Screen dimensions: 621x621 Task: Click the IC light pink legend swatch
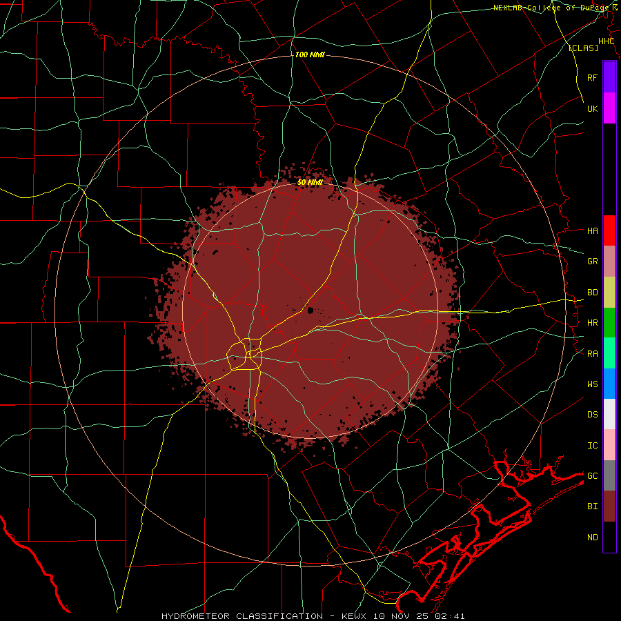point(609,445)
